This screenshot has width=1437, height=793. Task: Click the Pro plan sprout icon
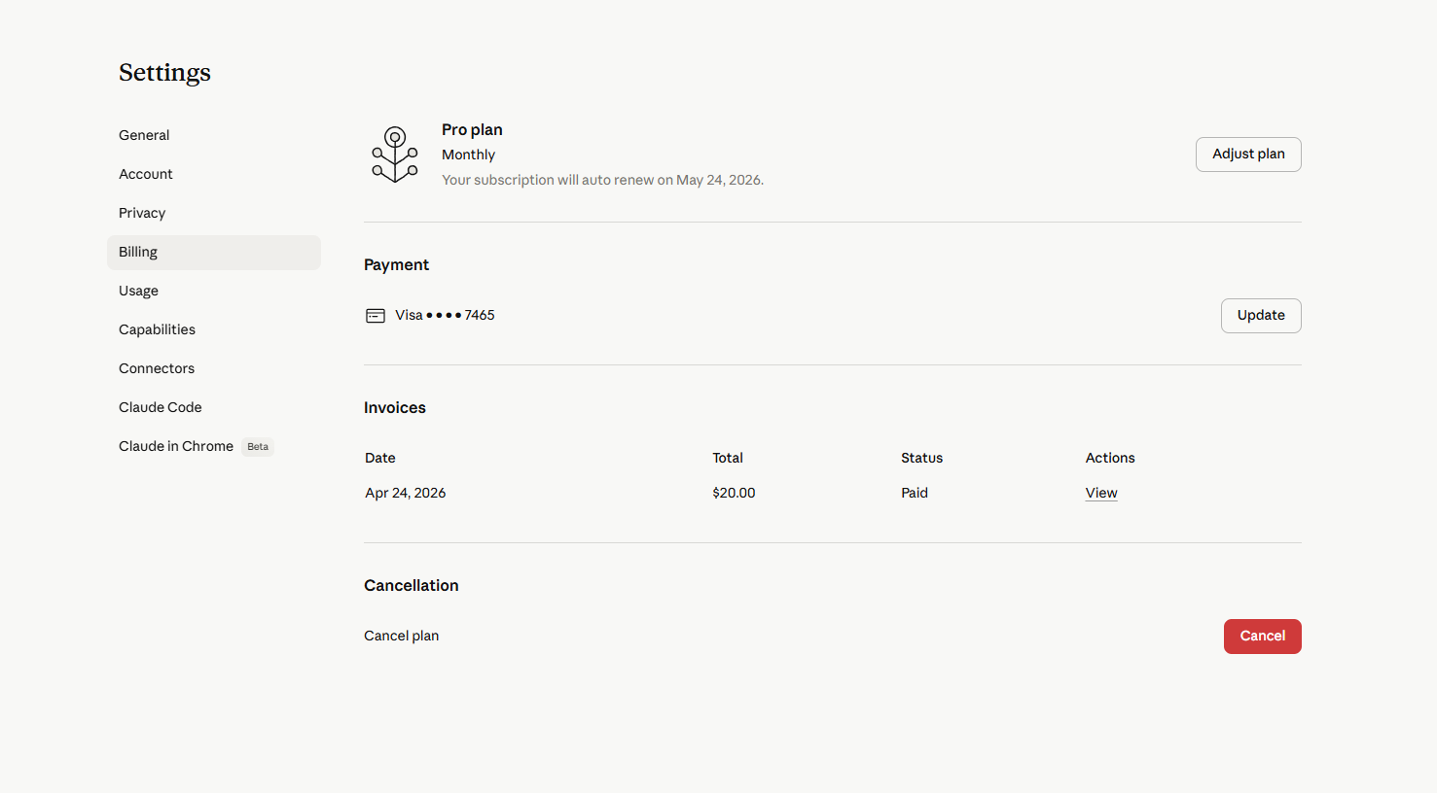394,155
